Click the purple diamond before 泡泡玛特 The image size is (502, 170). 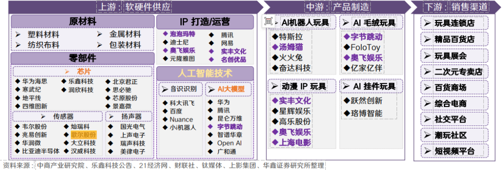(165, 33)
